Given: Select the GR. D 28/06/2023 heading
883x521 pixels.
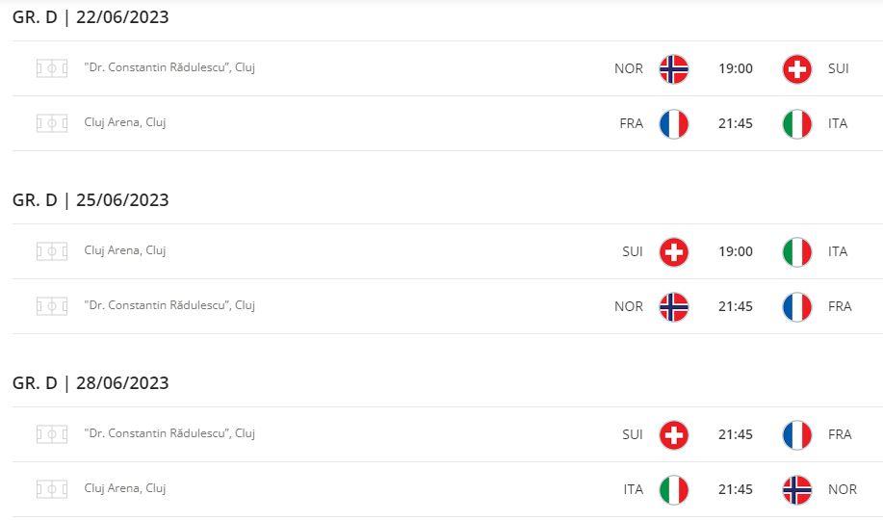Looking at the screenshot, I should pos(91,383).
